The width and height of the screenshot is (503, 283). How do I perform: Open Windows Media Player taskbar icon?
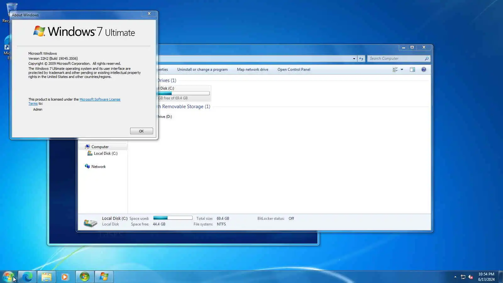pyautogui.click(x=65, y=277)
